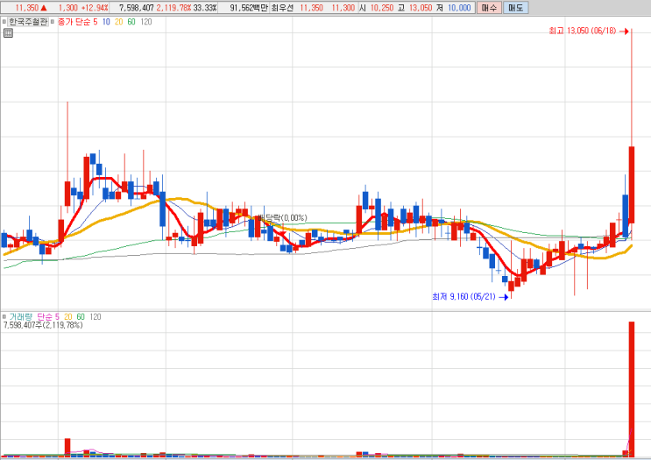Select the 120-day price moving average label
Viewport: 651px width, 460px height.
(146, 22)
